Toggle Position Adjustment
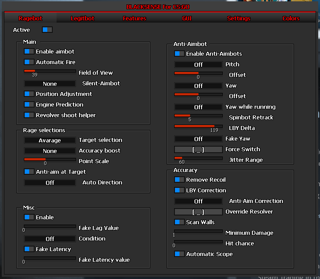Viewport: 320px width, 279px height. click(x=29, y=94)
